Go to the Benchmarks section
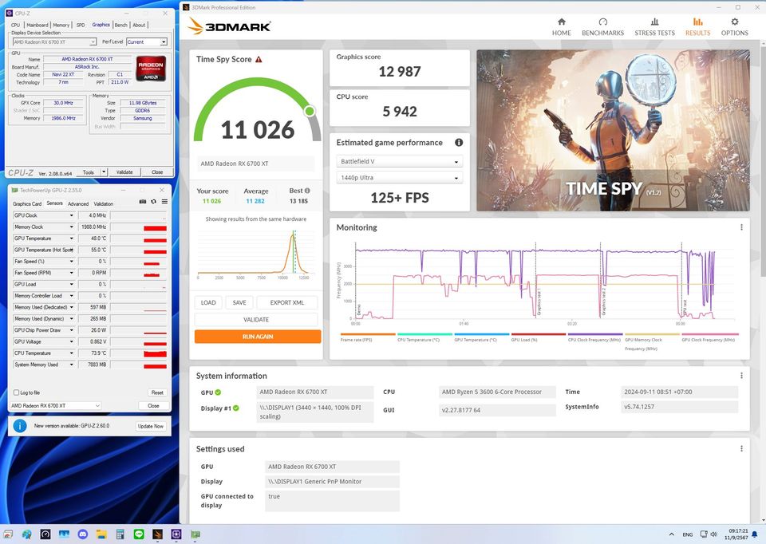The height and width of the screenshot is (544, 766). [602, 27]
